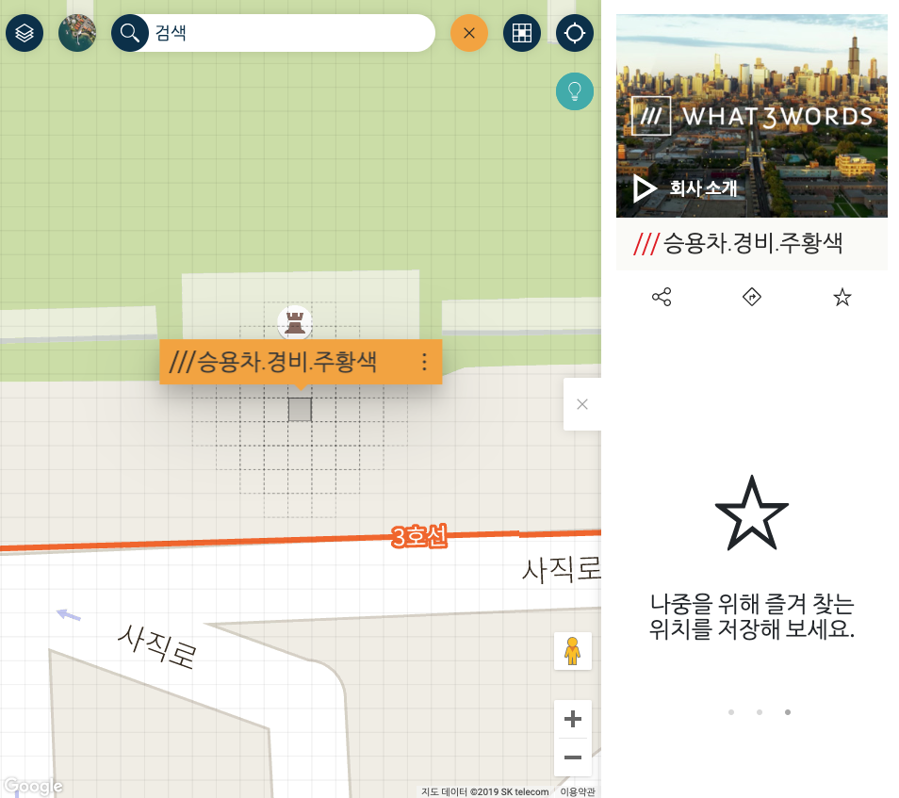Select the highlighted grid square on map
The image size is (899, 798).
pyautogui.click(x=300, y=409)
